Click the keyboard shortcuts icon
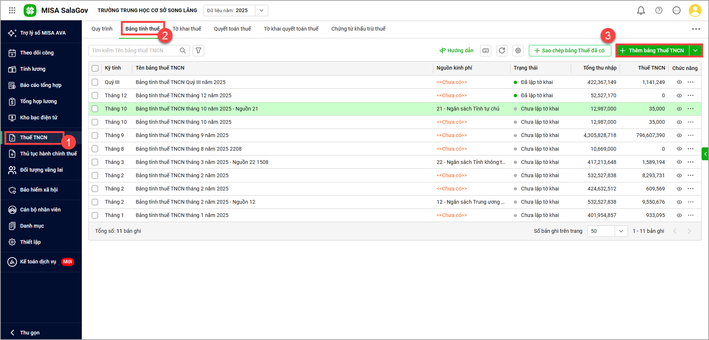 point(486,50)
